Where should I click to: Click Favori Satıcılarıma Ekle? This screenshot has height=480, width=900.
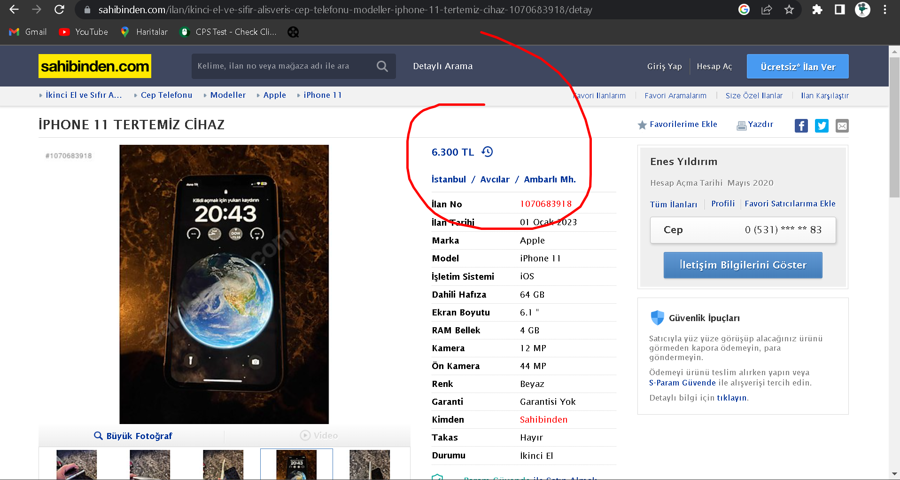click(x=790, y=204)
